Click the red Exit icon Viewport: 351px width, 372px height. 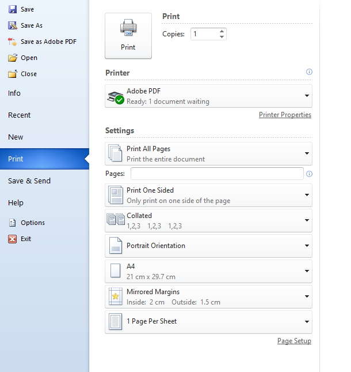pyautogui.click(x=12, y=239)
